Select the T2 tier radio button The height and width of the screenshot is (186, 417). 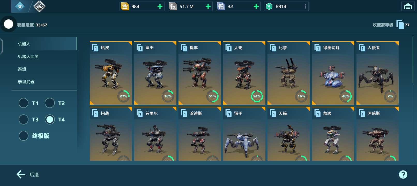coord(50,103)
